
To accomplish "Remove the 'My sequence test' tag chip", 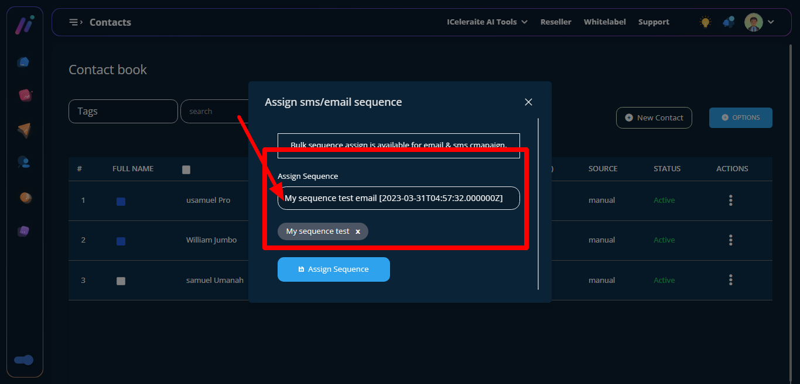I will 358,231.
